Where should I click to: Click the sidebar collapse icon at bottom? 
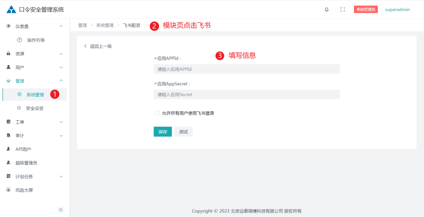(61, 210)
